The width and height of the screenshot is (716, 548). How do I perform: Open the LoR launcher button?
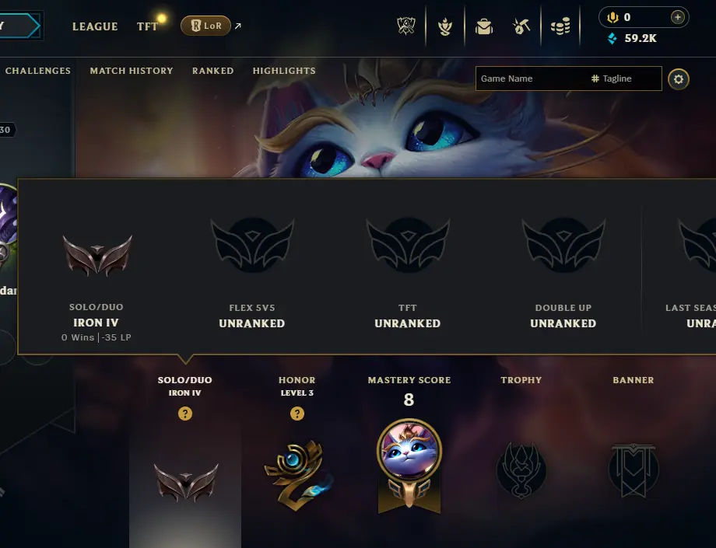206,26
